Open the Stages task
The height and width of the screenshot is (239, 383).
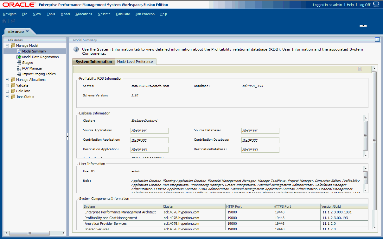tap(28, 63)
